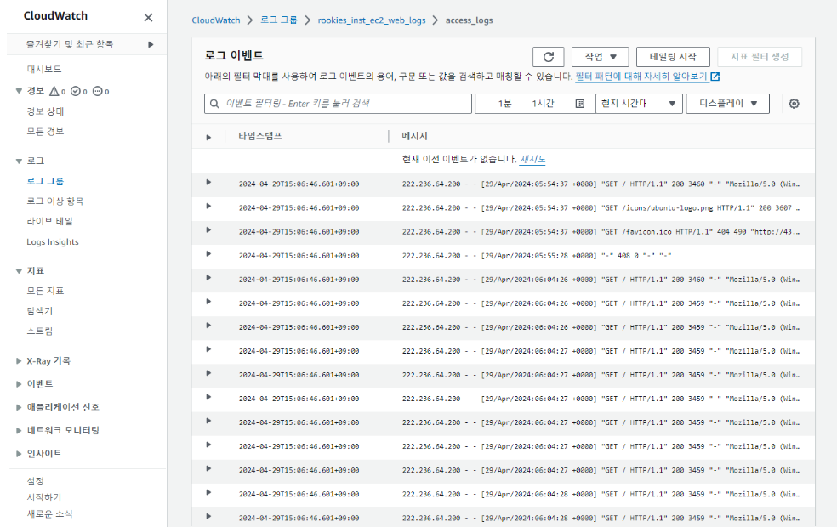Open the filter pattern learn more link
This screenshot has height=527, width=837.
[641, 76]
